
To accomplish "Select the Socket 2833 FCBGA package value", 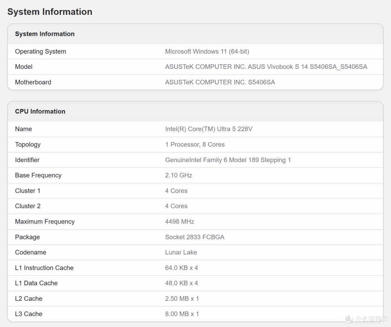I will coord(194,237).
